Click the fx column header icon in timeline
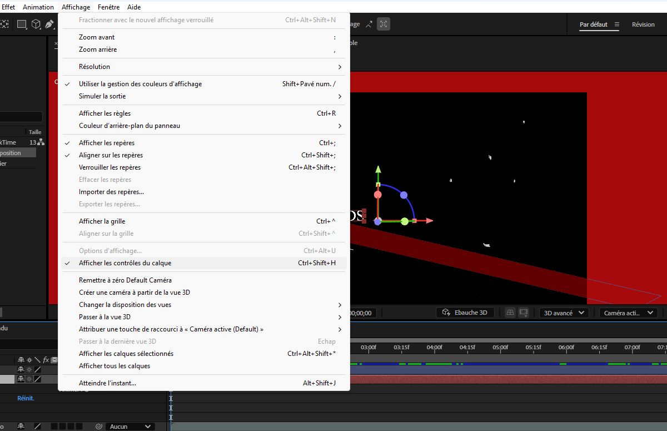Screen dimensions: 667x431 pos(46,360)
